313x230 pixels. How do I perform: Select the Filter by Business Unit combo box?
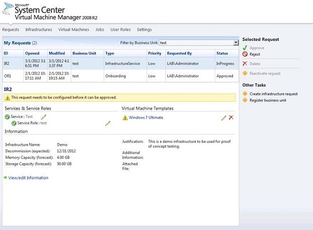pyautogui.click(x=199, y=43)
